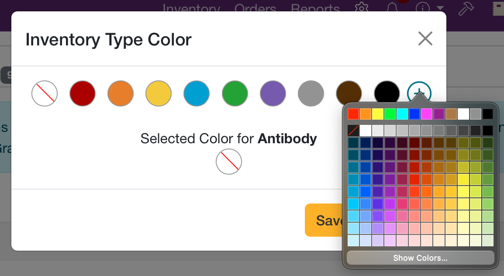The height and width of the screenshot is (276, 504).
Task: Open the custom color plus icon
Action: [420, 93]
